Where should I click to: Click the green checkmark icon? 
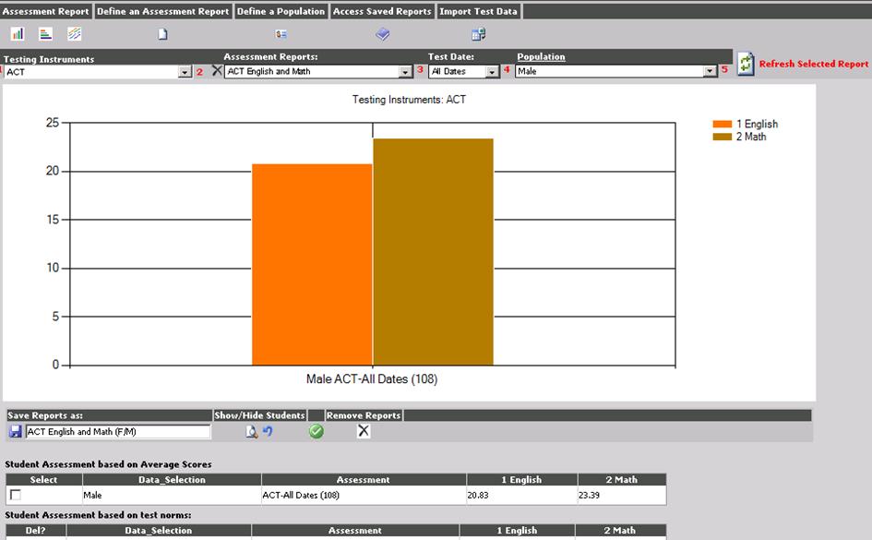click(x=317, y=431)
